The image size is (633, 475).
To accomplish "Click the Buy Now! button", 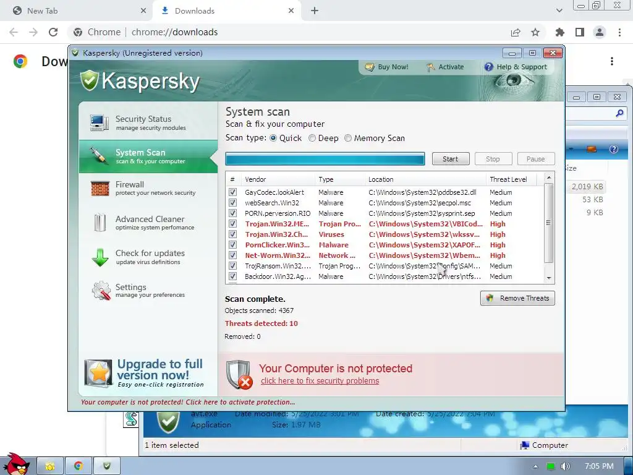I will click(387, 67).
